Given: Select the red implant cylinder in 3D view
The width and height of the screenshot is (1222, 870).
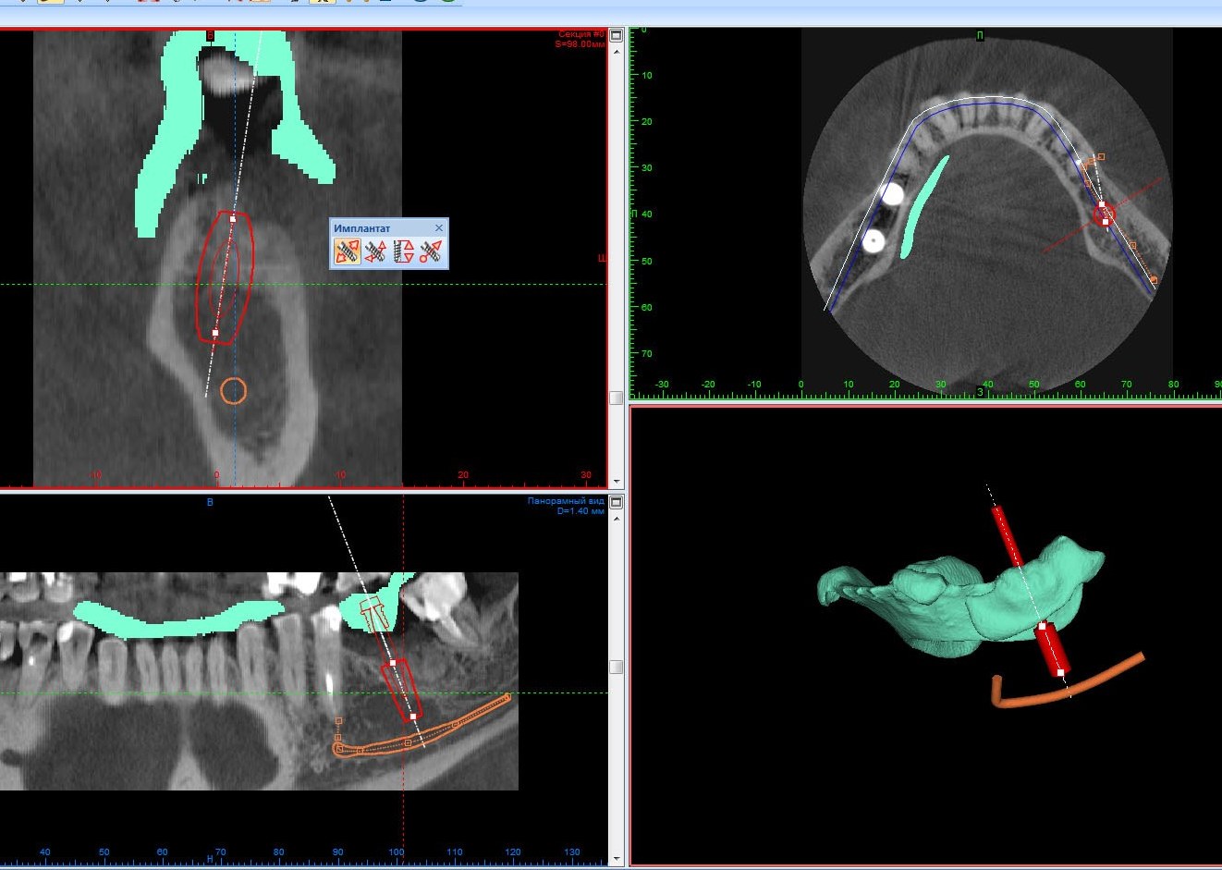Looking at the screenshot, I should (1052, 648).
